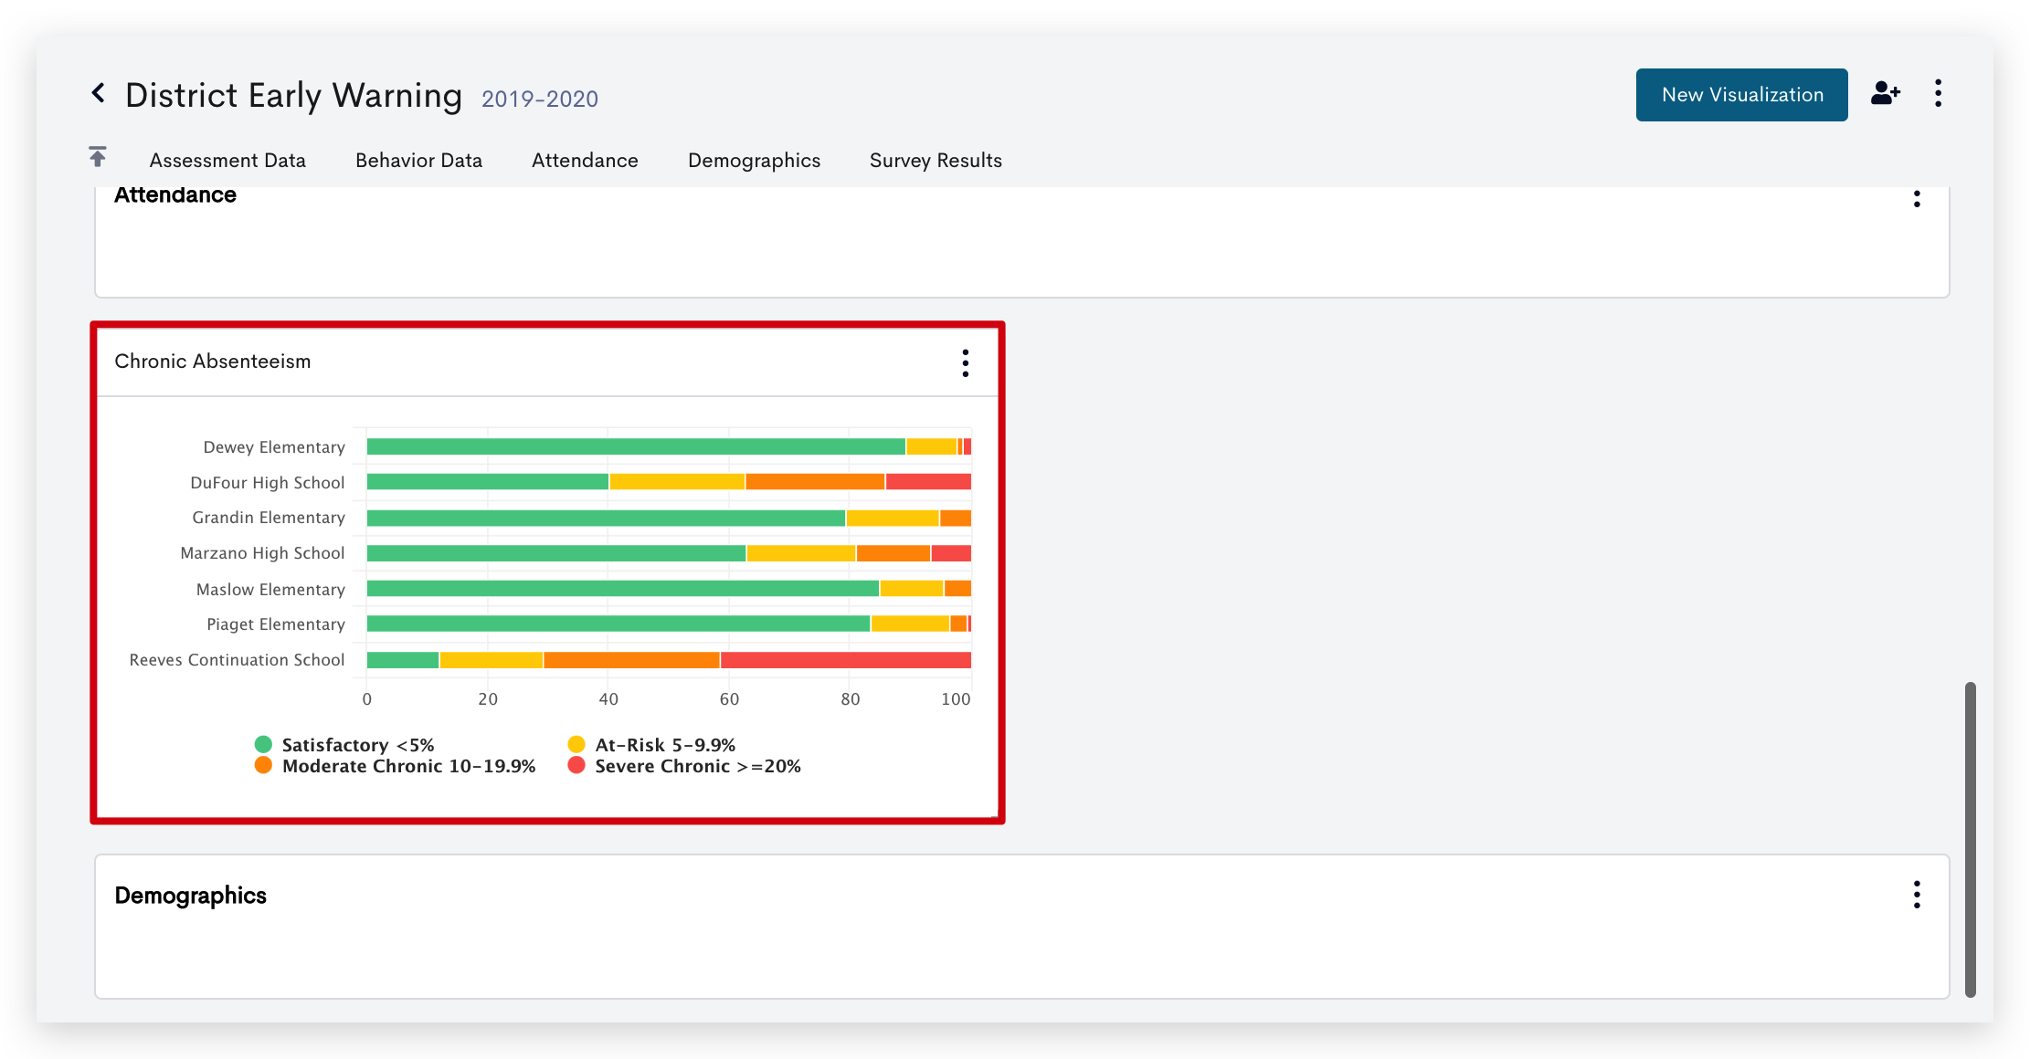Click the scroll-to-top arrow icon
This screenshot has width=2030, height=1059.
tap(98, 157)
